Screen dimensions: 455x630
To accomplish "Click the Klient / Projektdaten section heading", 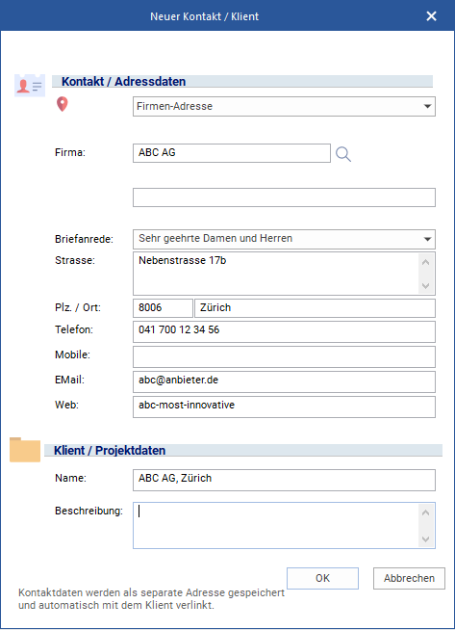I will point(110,451).
